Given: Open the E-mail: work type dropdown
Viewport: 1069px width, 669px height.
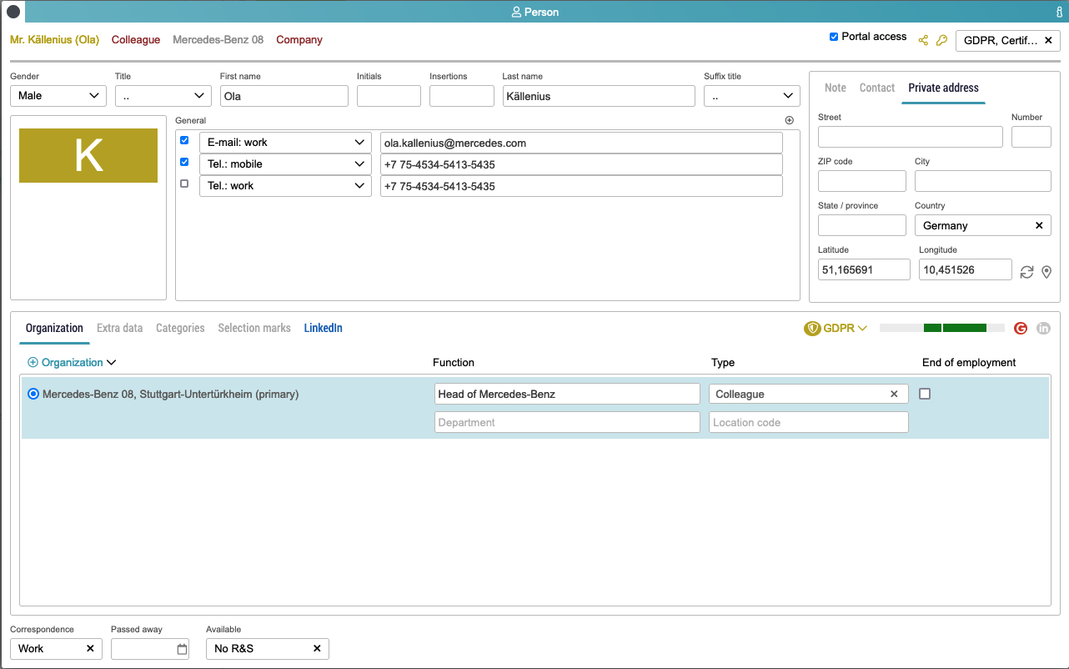Looking at the screenshot, I should [x=285, y=143].
